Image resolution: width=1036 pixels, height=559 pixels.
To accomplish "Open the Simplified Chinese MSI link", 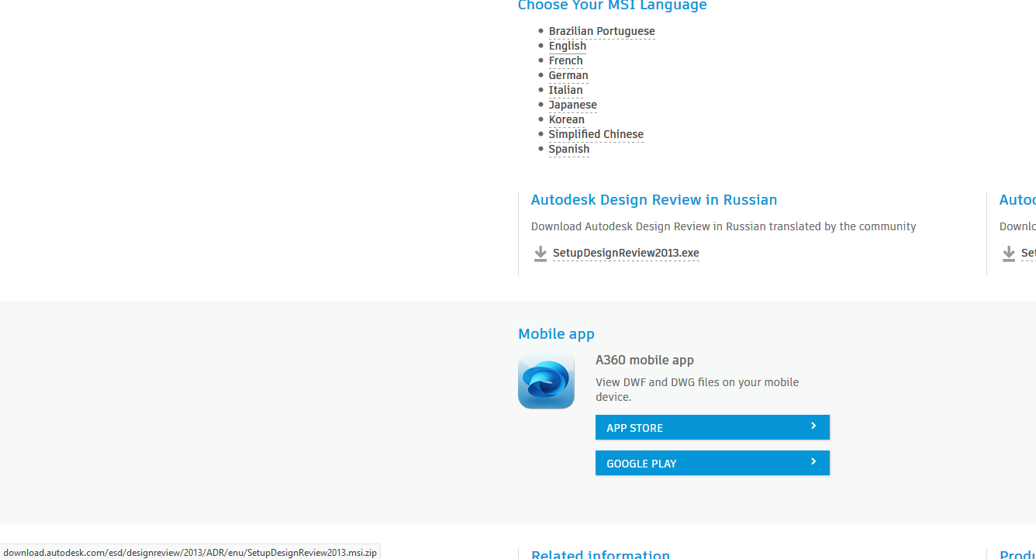I will pyautogui.click(x=596, y=135).
